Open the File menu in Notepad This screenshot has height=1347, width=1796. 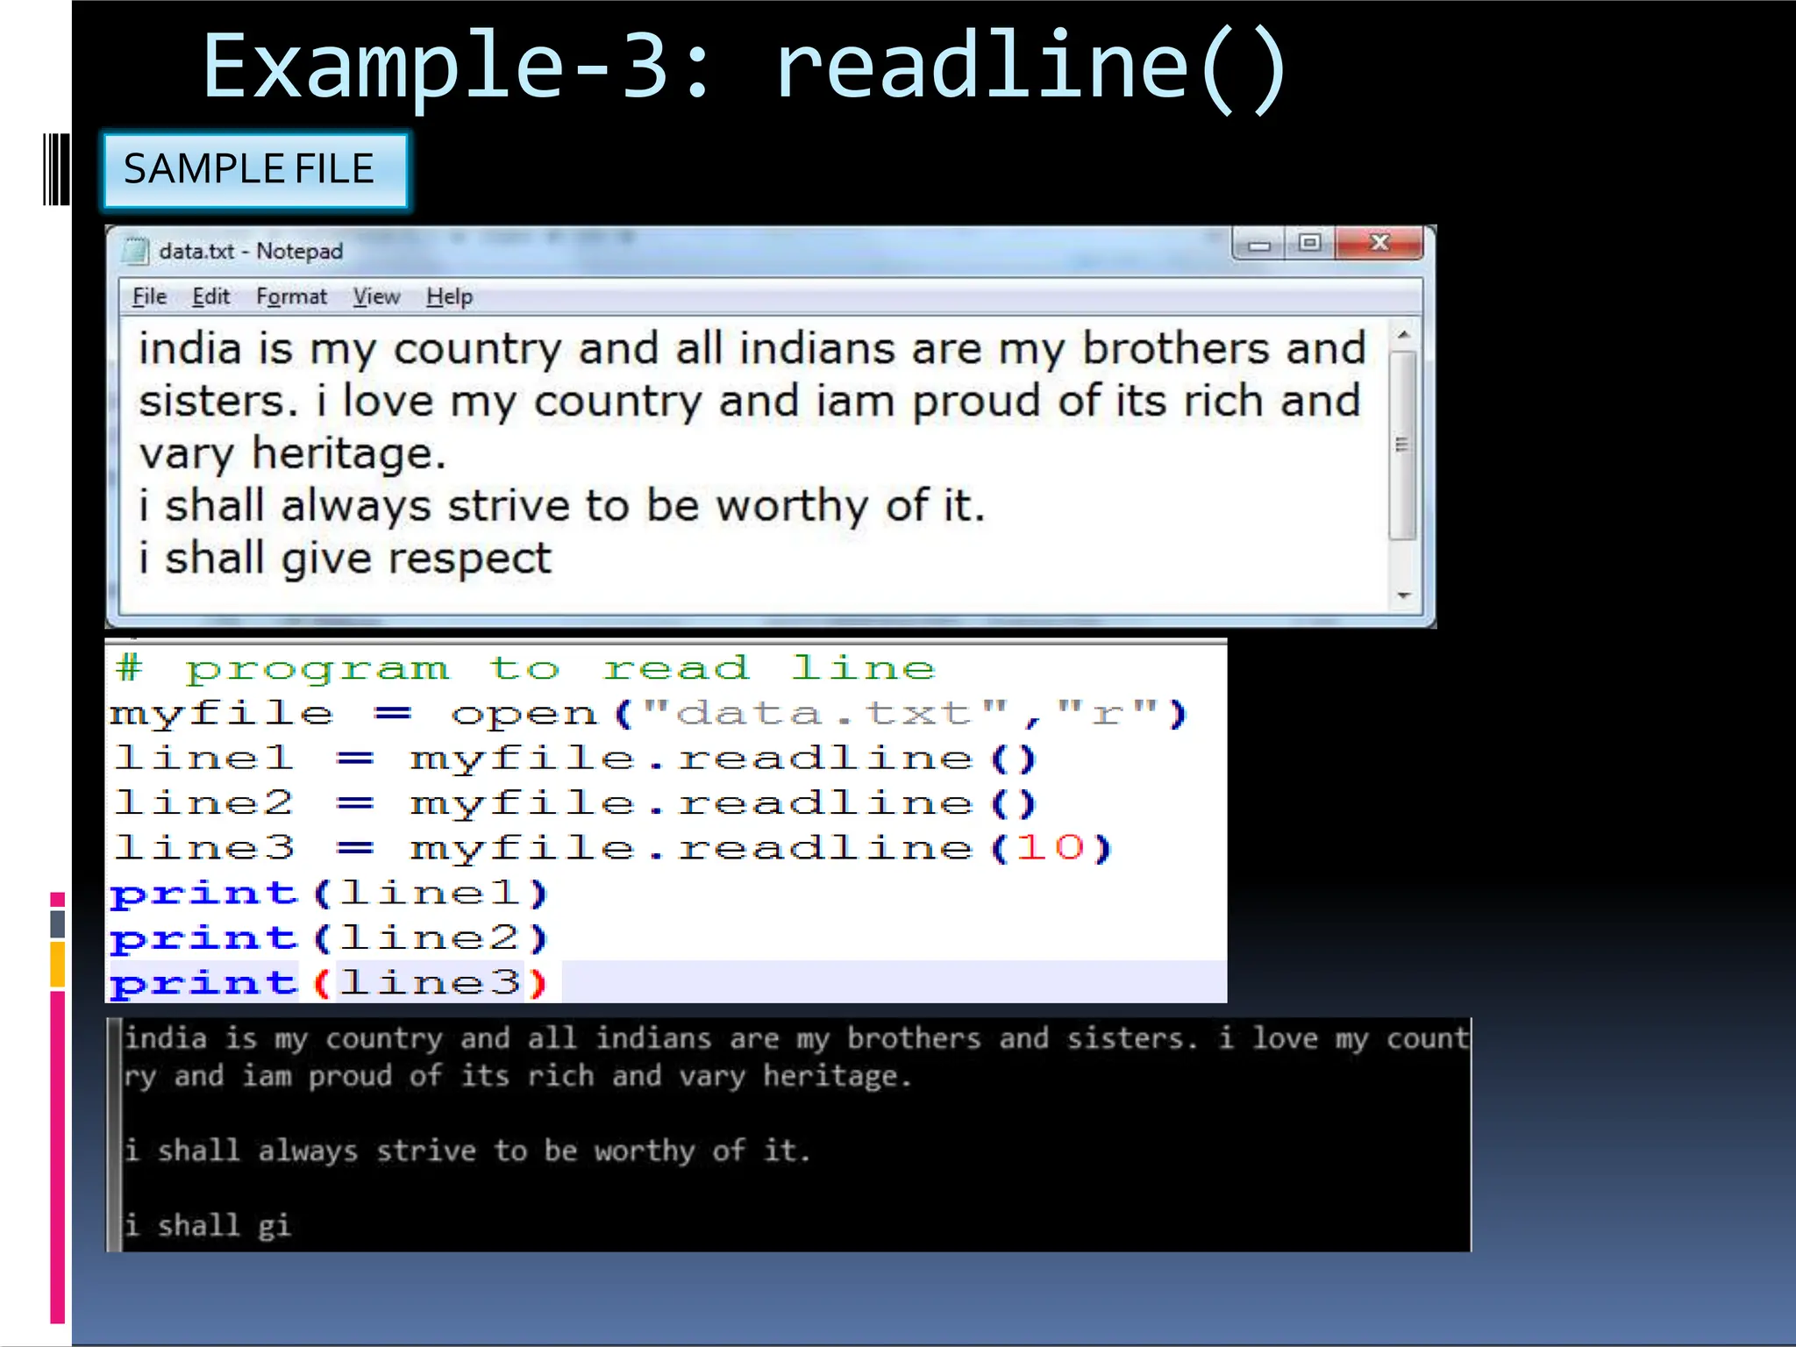(x=149, y=296)
